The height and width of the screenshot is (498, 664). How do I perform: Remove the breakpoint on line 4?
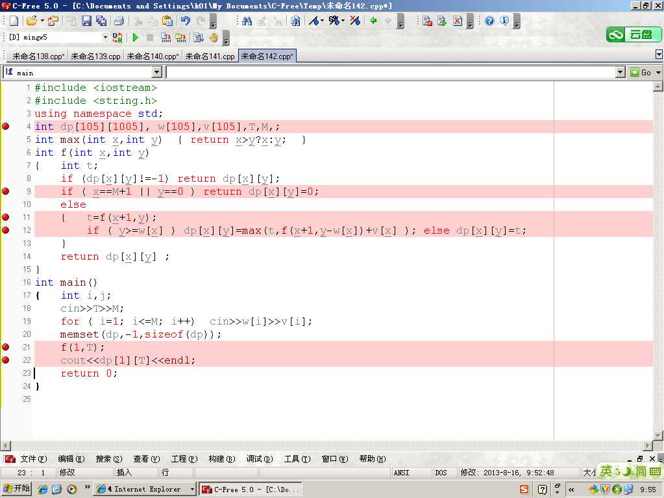pos(5,126)
